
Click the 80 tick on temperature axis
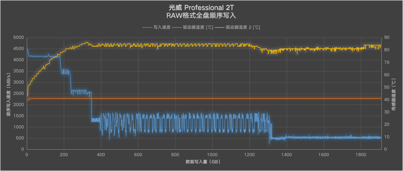coord(387,50)
